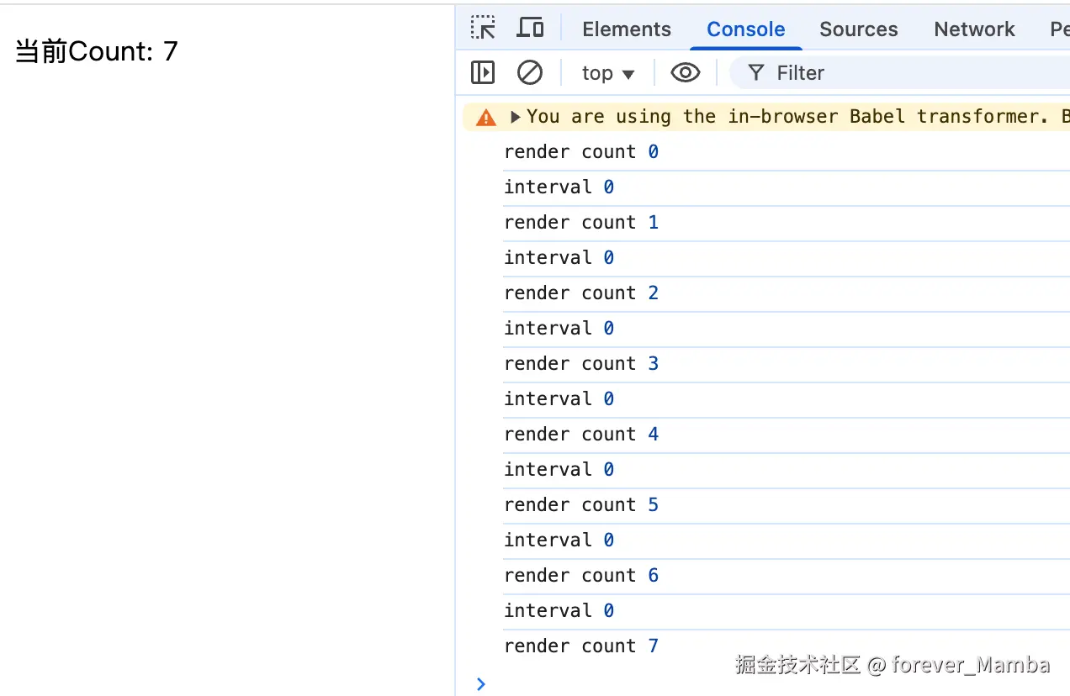Clear the console with the circle-slash icon
This screenshot has width=1070, height=696.
[x=530, y=73]
